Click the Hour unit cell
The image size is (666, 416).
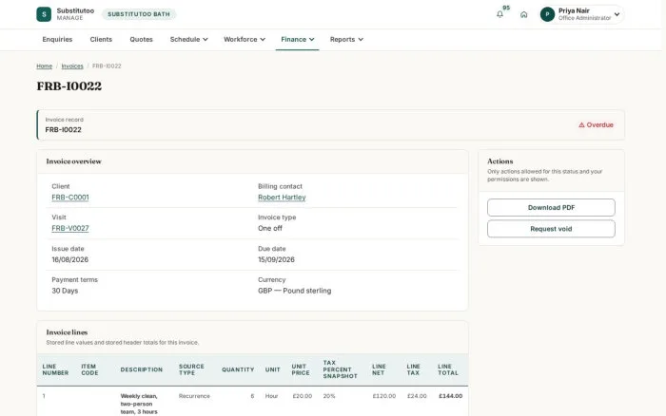[271, 396]
